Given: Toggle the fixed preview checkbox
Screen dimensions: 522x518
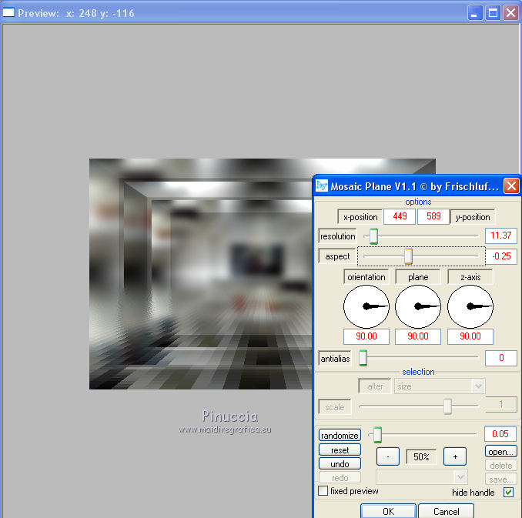Looking at the screenshot, I should pos(323,491).
